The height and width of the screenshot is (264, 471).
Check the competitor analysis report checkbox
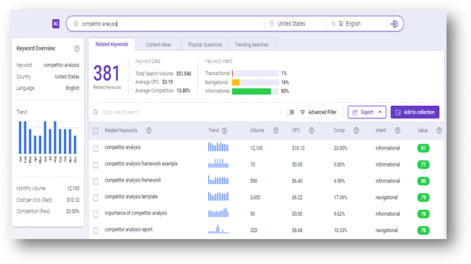point(95,231)
